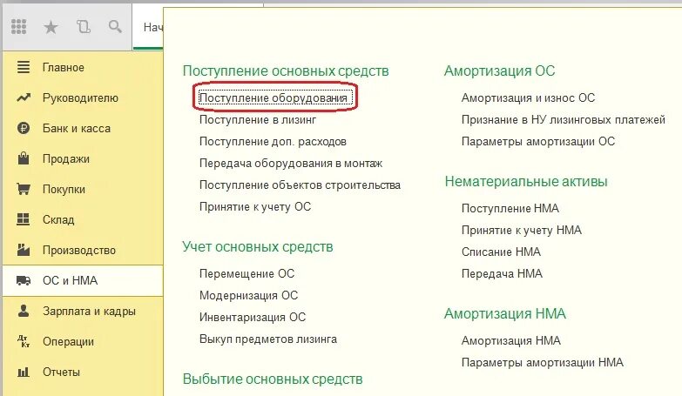Screen dimensions: 682x396
Task: Click the Банк и касса ruble icon
Action: point(24,128)
